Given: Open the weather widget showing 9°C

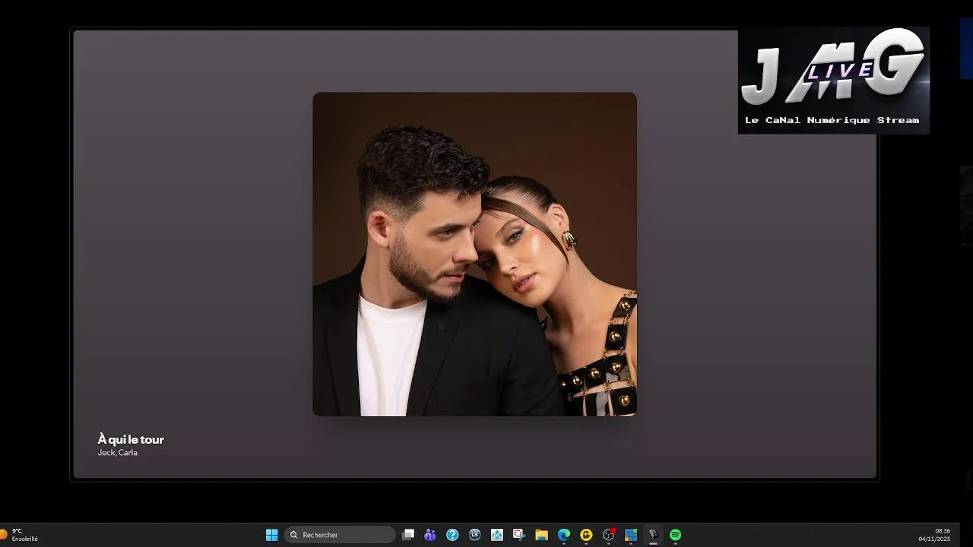Looking at the screenshot, I should tap(20, 535).
